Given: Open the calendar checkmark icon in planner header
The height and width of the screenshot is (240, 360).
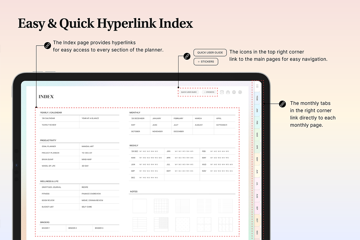Looking at the screenshot, I should [222, 92].
